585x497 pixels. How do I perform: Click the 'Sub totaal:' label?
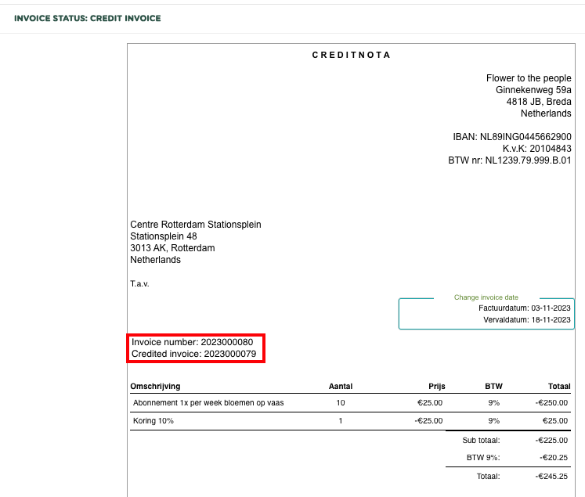481,441
